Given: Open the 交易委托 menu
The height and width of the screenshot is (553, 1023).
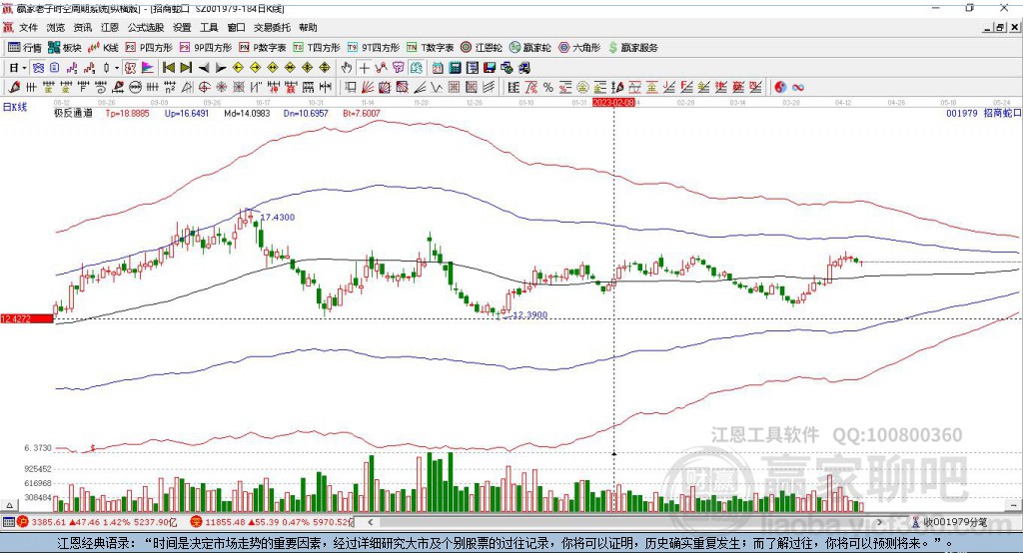Looking at the screenshot, I should tap(272, 27).
